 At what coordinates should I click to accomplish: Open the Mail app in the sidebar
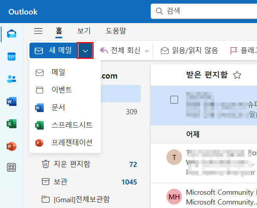pos(11,34)
